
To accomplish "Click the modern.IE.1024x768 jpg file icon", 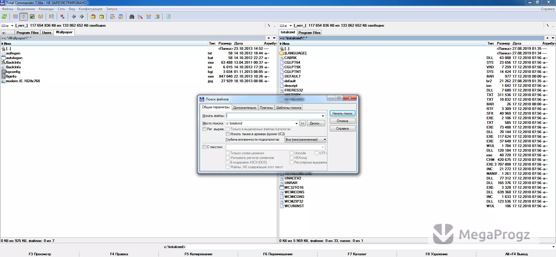I will [3, 81].
